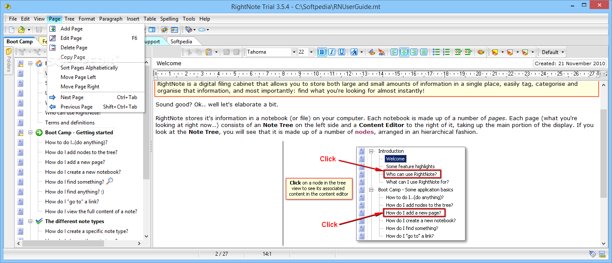Click the cloud sync icon
This screenshot has width=612, height=263.
tap(202, 30)
